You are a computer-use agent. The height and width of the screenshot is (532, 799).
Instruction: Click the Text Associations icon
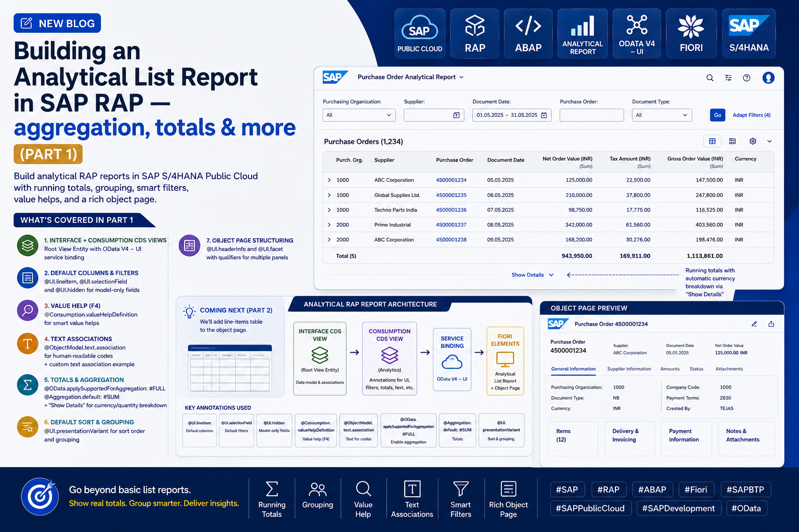click(x=412, y=489)
